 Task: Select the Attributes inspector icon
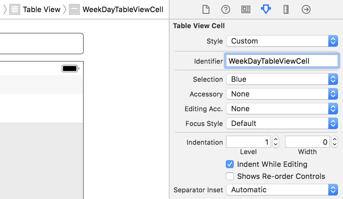pos(266,9)
